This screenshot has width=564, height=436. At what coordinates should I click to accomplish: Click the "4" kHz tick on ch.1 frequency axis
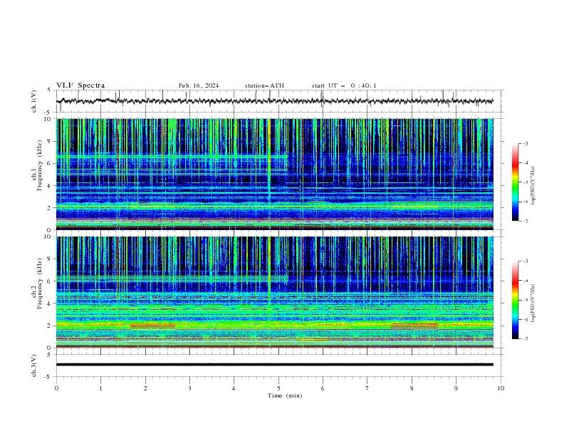click(50, 186)
